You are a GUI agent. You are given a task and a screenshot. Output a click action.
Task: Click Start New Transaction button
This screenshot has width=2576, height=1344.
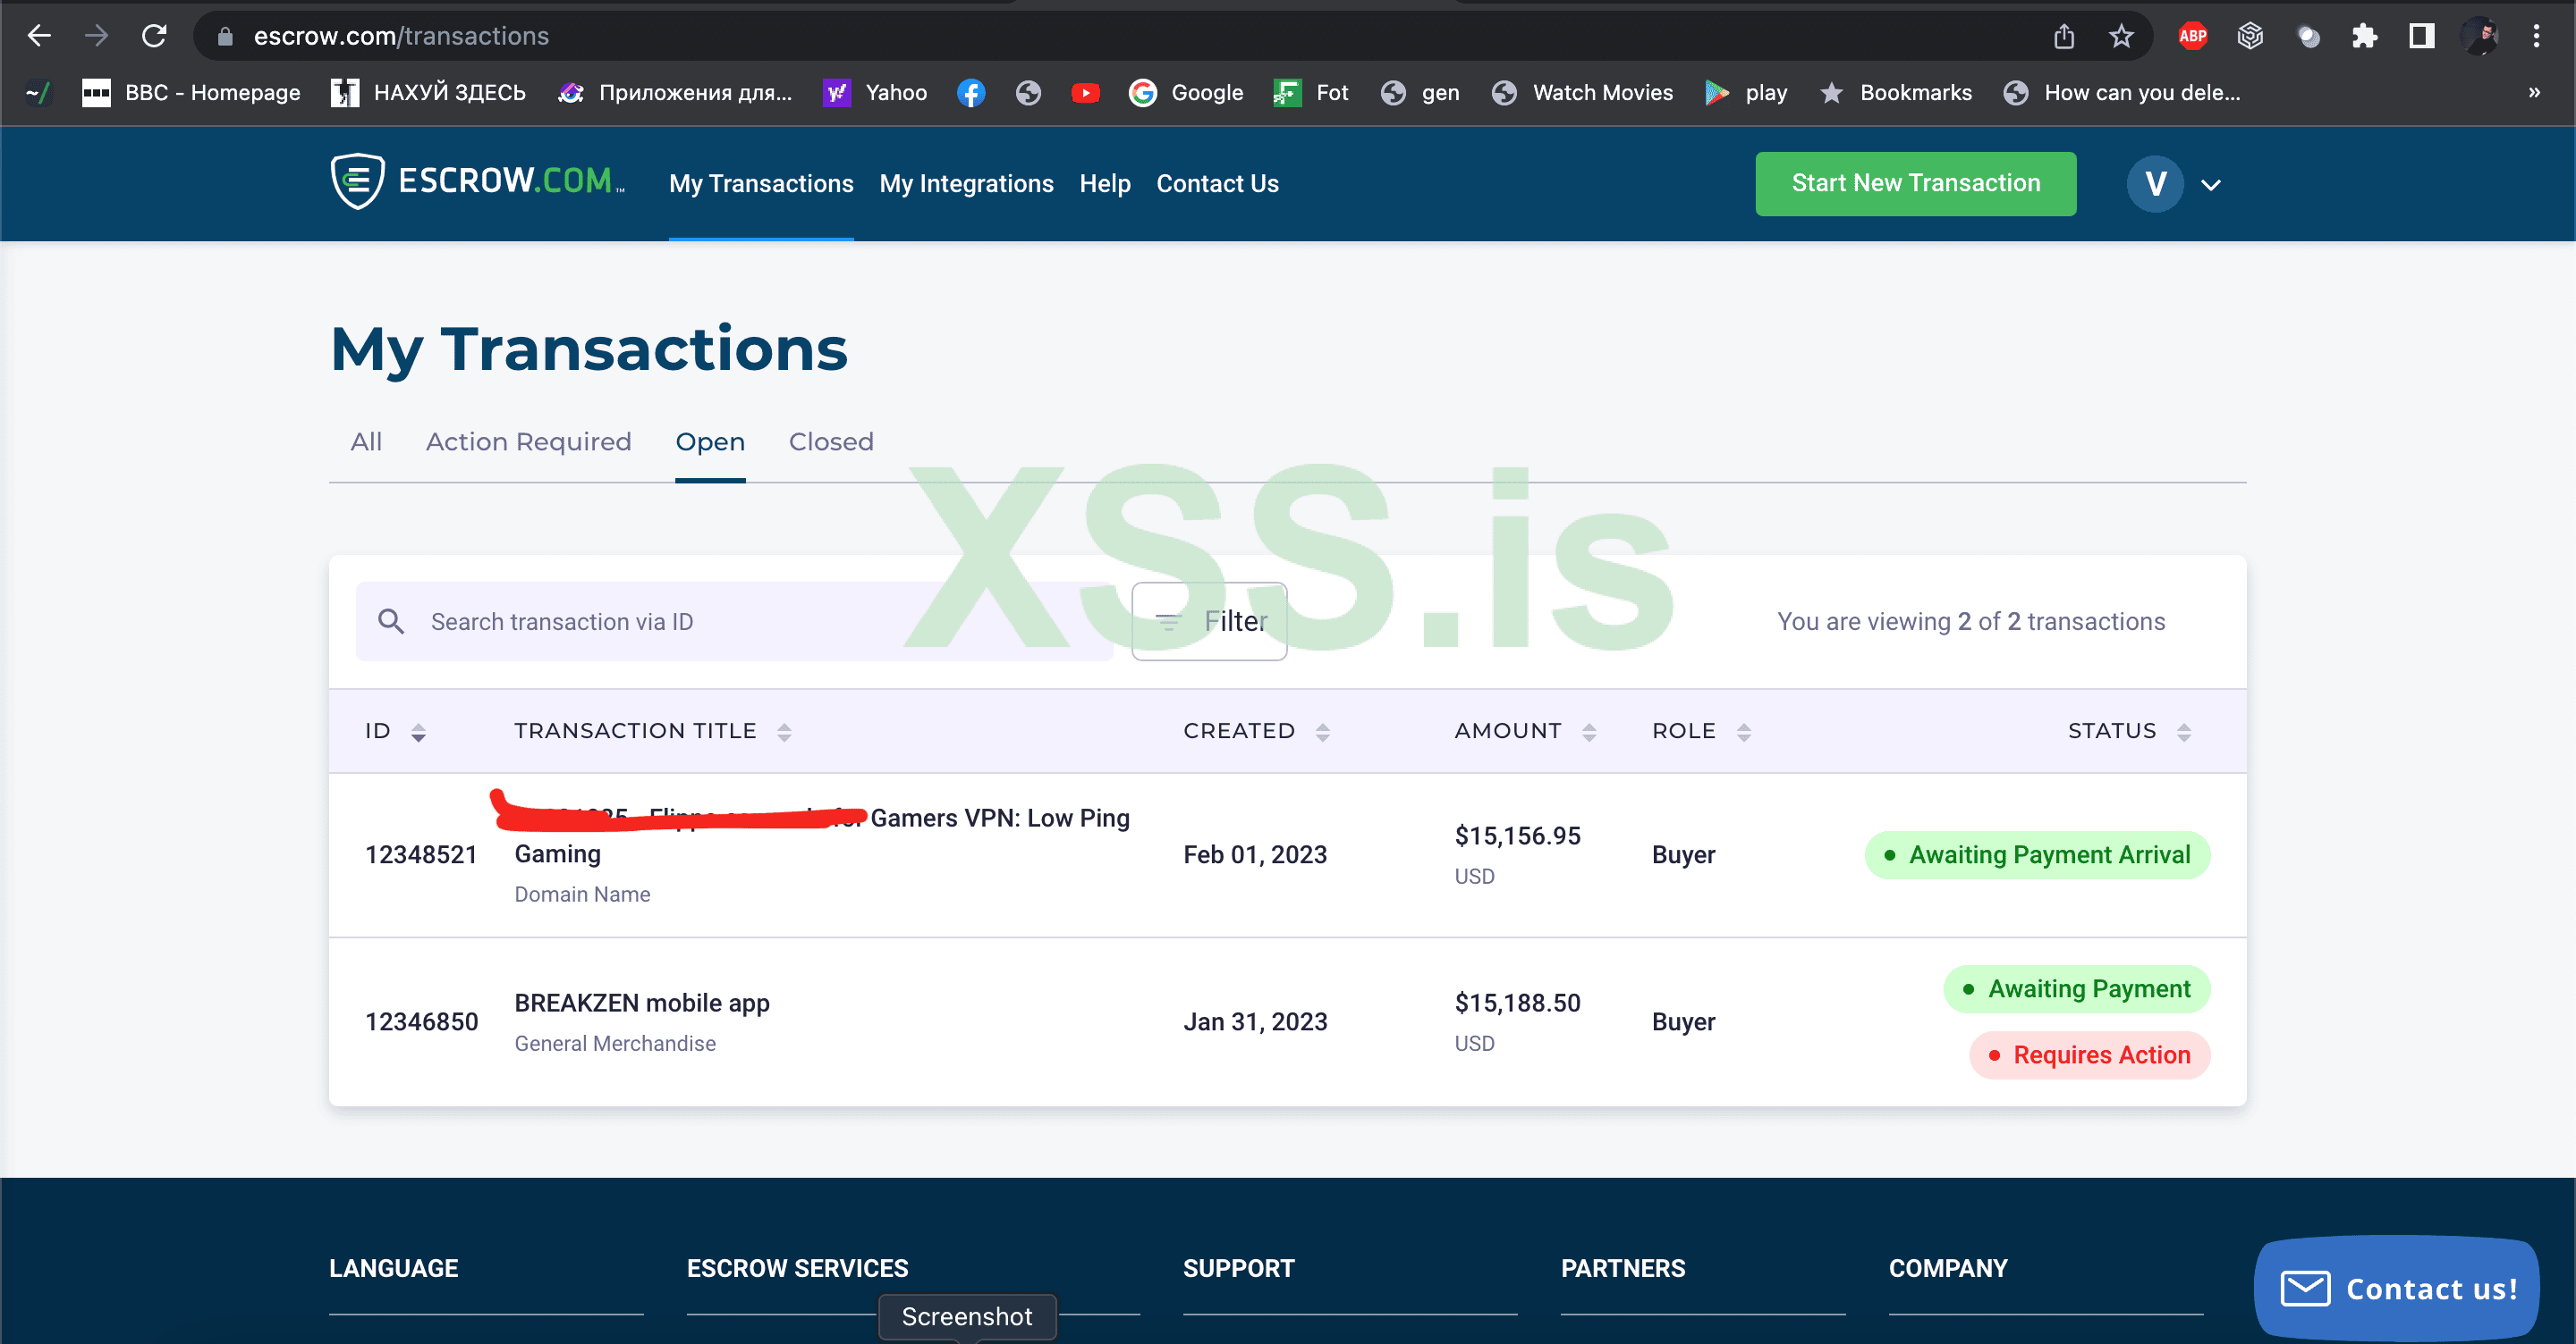1915,183
